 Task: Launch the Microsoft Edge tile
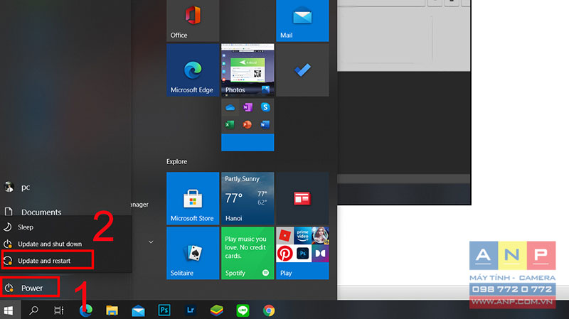[x=193, y=70]
